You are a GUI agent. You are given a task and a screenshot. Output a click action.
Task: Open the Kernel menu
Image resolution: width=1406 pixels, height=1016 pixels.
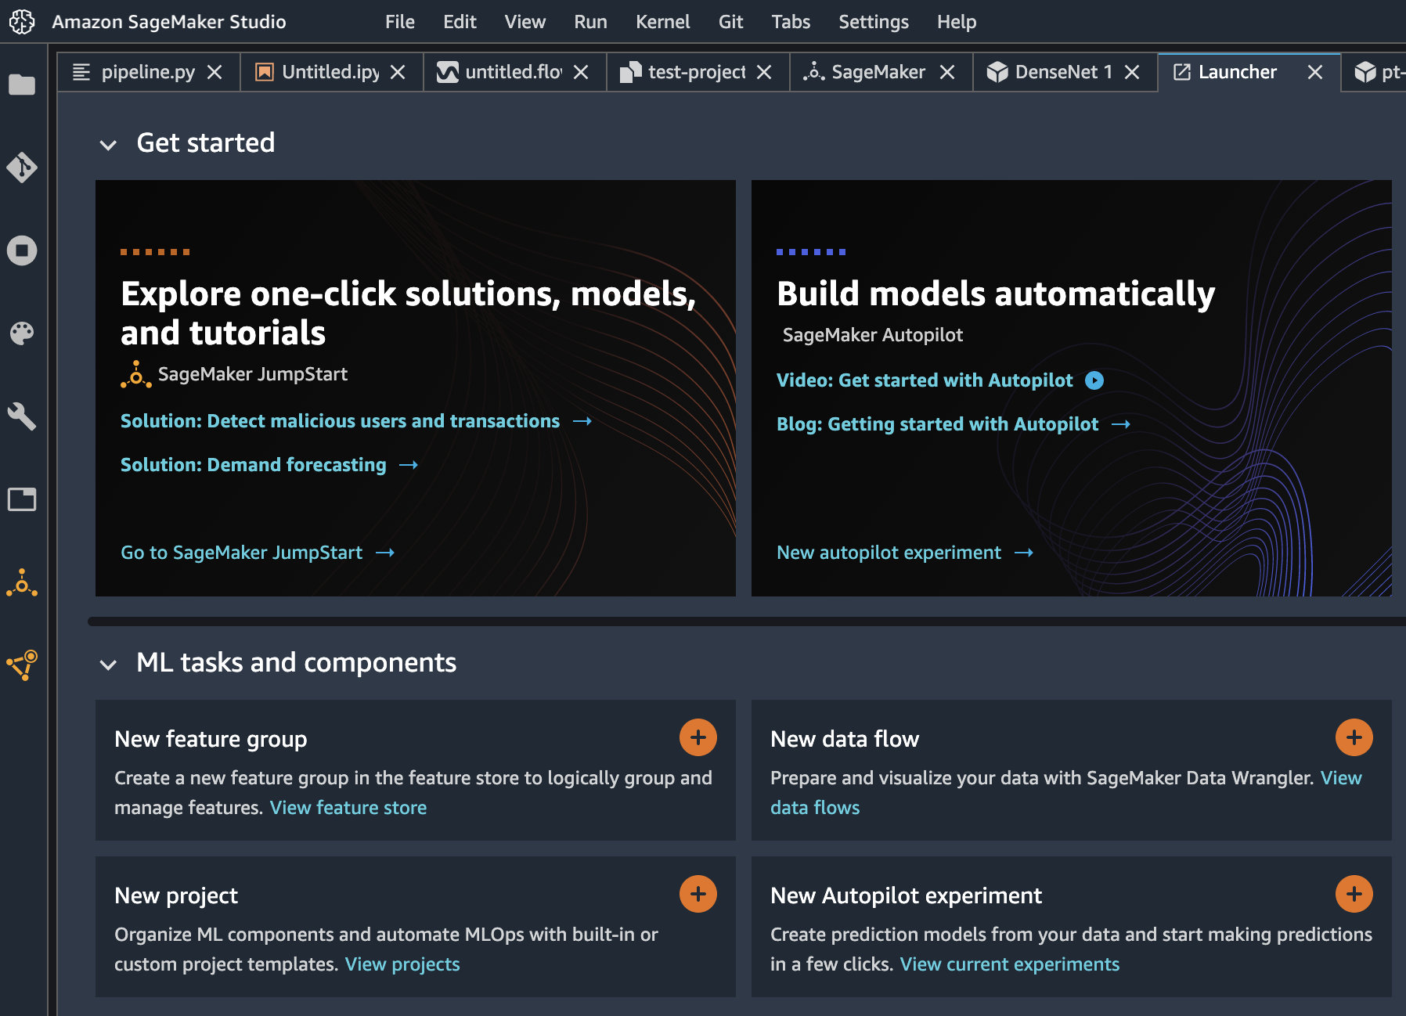662,22
